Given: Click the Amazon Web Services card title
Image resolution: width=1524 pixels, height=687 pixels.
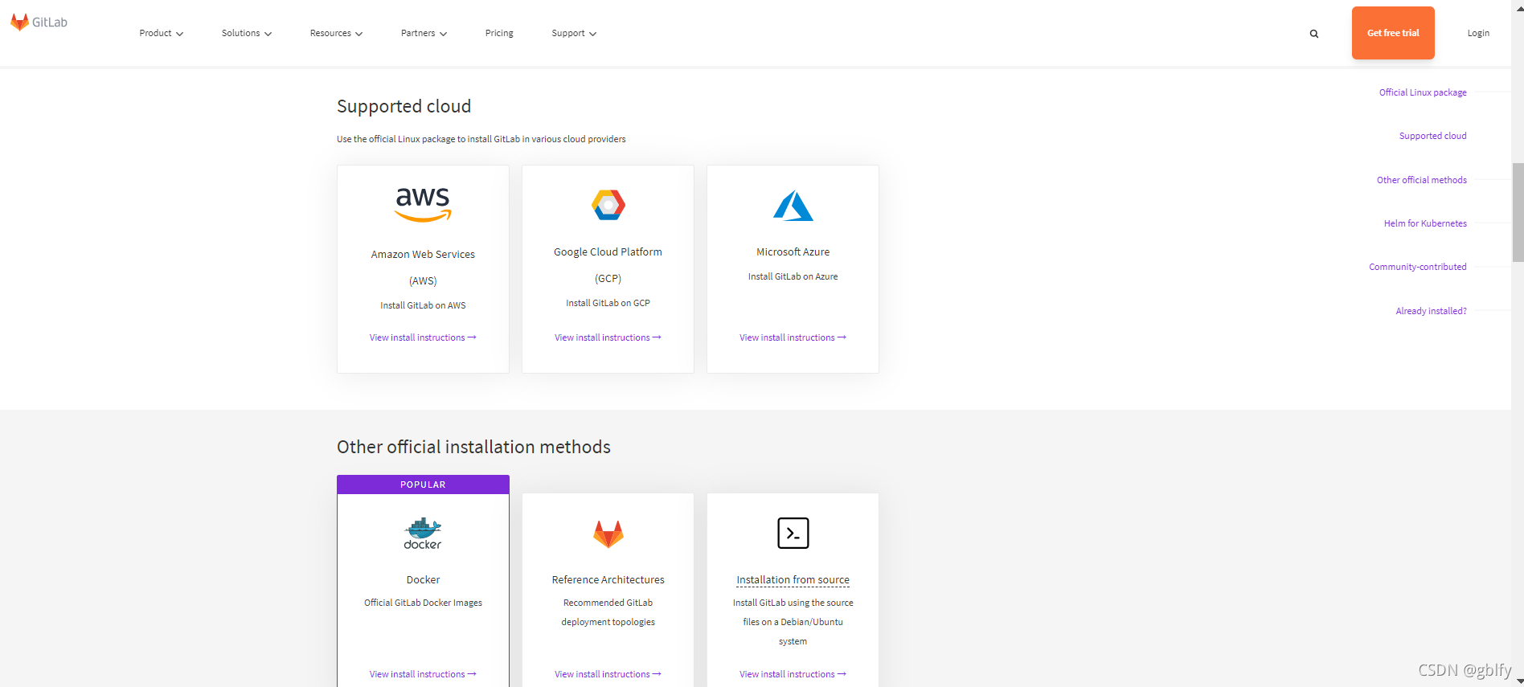Looking at the screenshot, I should coord(423,268).
